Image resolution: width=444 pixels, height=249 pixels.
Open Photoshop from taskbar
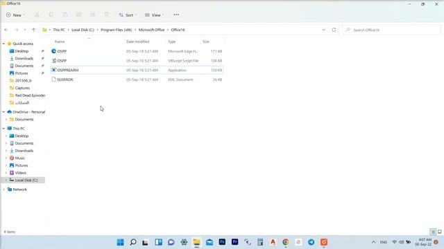[x=222, y=242]
